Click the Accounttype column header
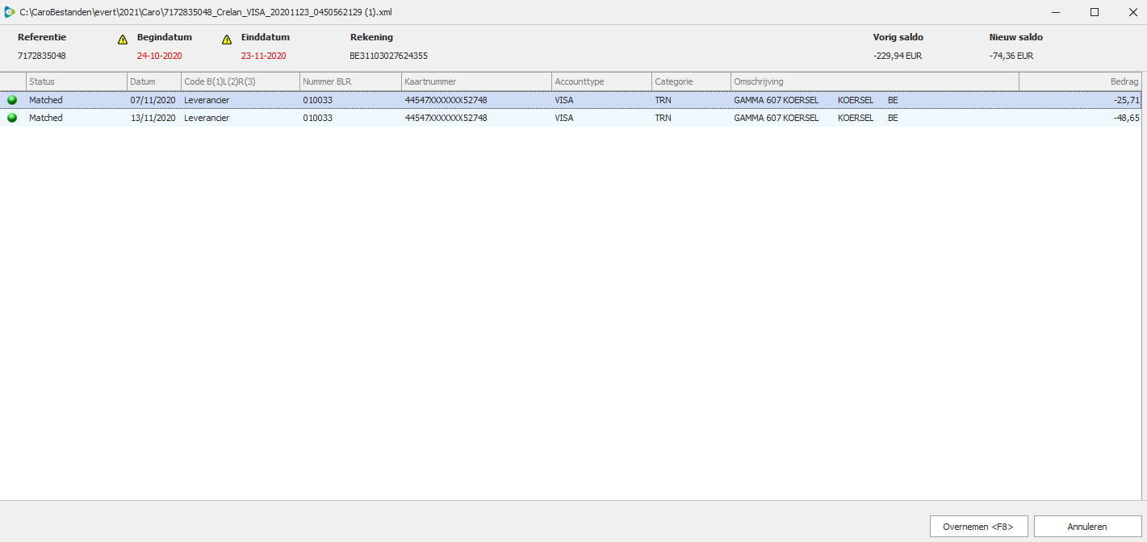This screenshot has height=542, width=1147. pyautogui.click(x=602, y=81)
